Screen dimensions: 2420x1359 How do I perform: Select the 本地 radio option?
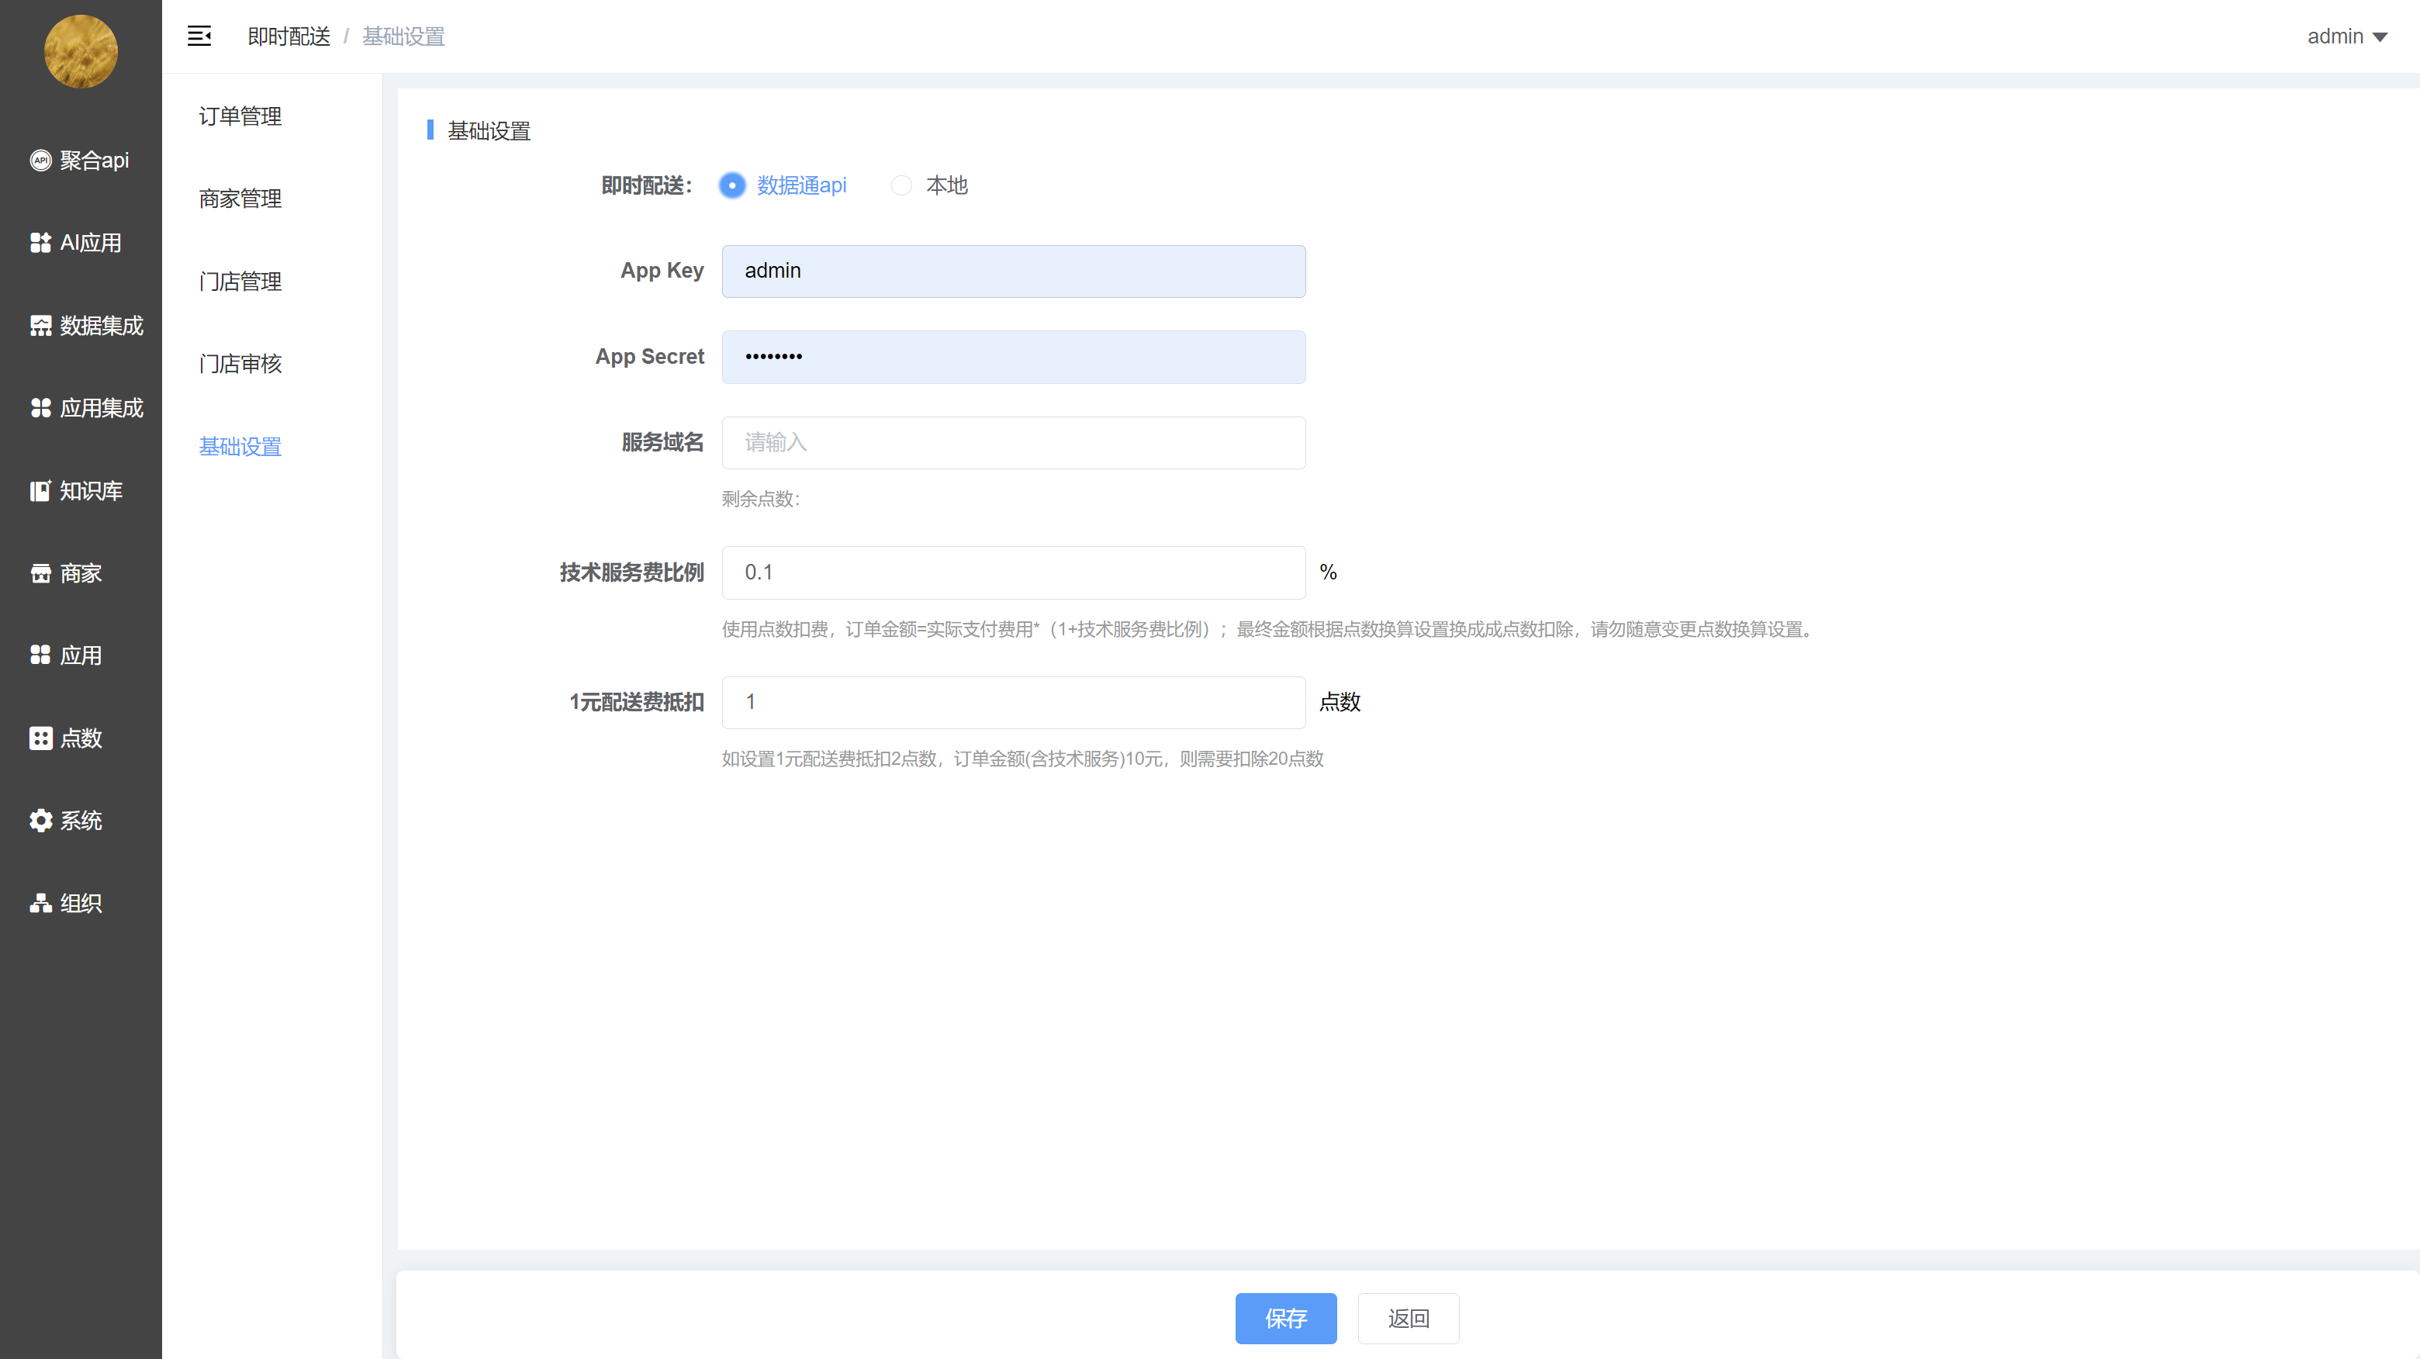click(901, 186)
